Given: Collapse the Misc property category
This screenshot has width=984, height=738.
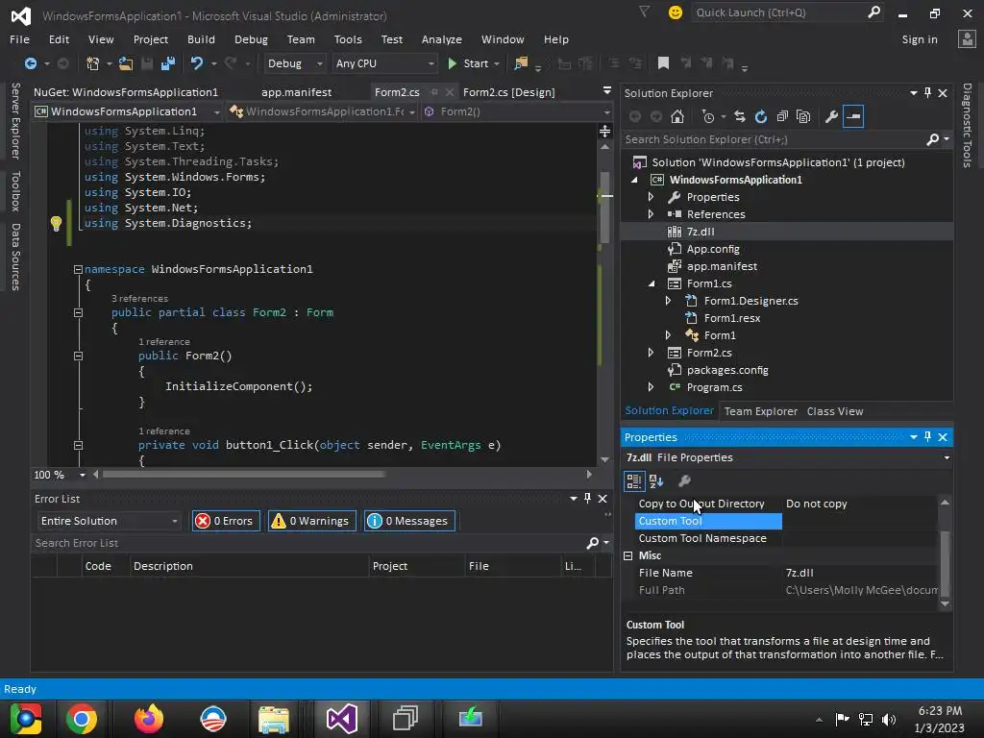Looking at the screenshot, I should point(628,555).
